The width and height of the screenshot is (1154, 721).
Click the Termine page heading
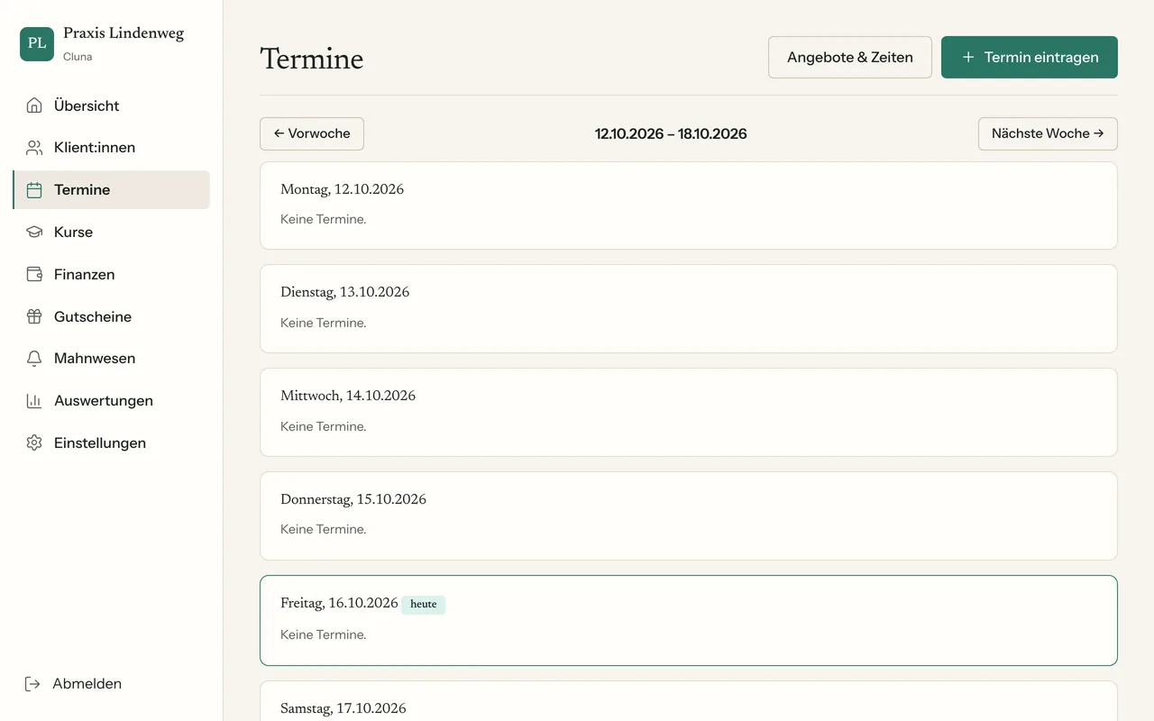[312, 59]
